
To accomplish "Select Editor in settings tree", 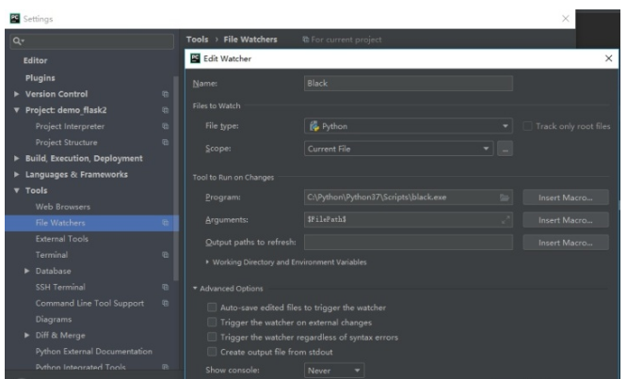I will pos(35,61).
